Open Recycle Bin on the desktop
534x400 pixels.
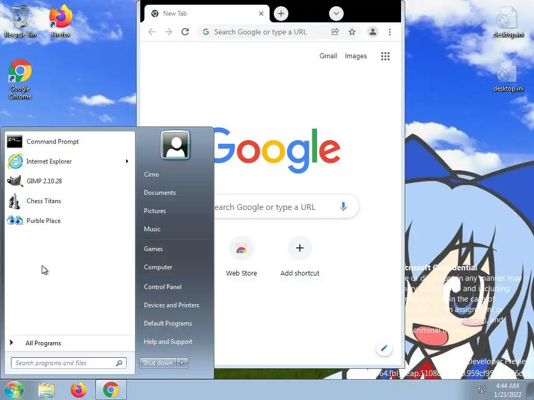[x=20, y=20]
